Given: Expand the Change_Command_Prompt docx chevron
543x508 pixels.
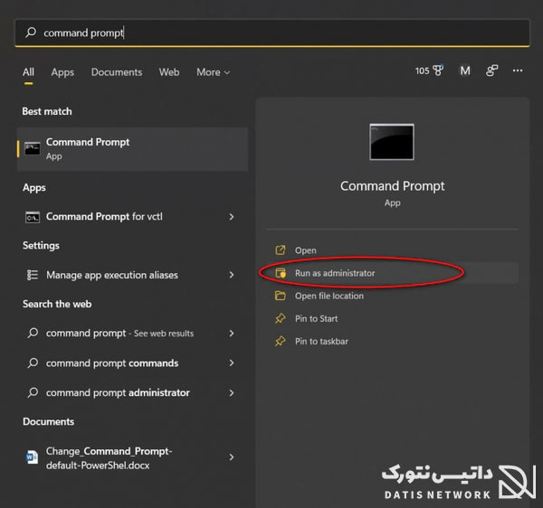Looking at the screenshot, I should [232, 457].
